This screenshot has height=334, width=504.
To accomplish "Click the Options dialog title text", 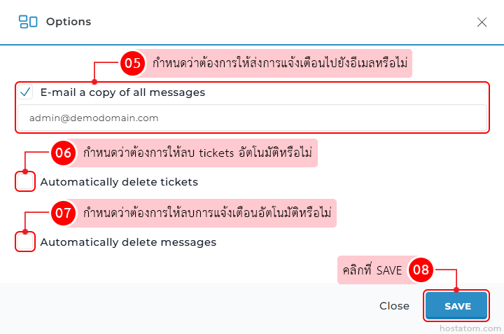I will 69,22.
